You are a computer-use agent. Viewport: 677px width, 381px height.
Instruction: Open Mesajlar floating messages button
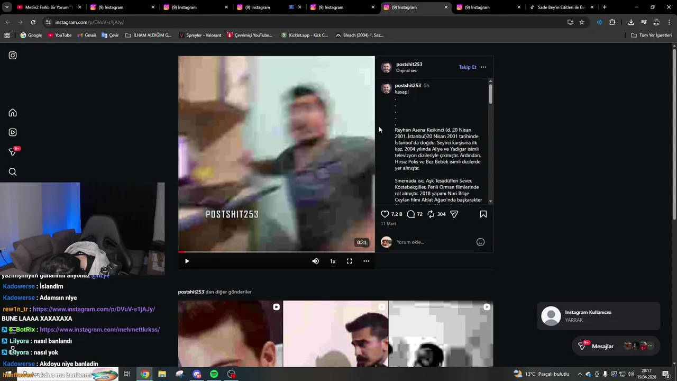[616, 346]
